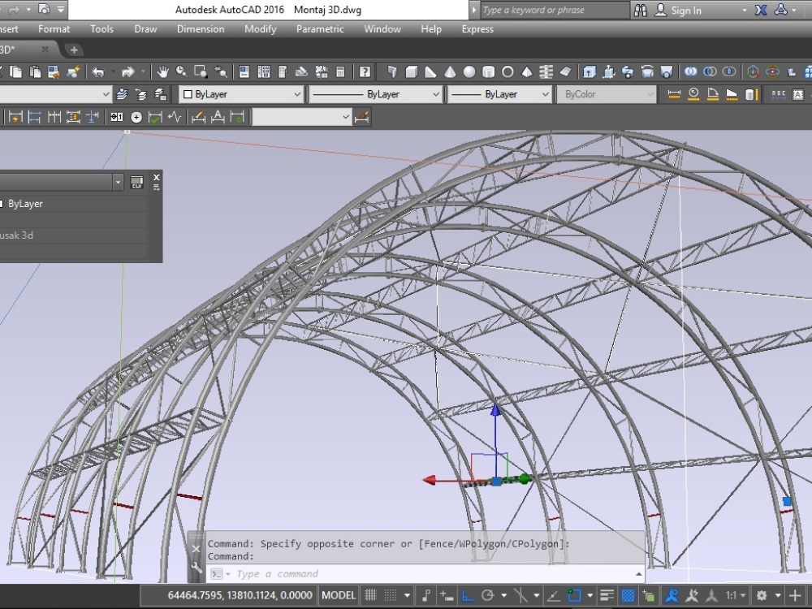Open the QuickCalc calculator icon
Image resolution: width=812 pixels, height=609 pixels.
pos(340,72)
